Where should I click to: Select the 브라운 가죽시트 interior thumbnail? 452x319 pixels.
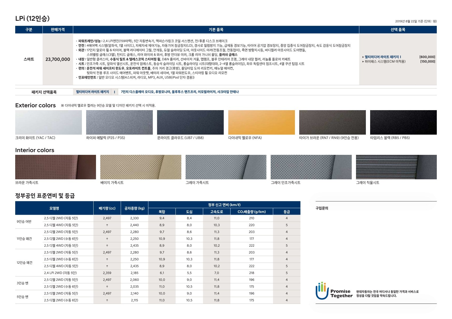pyautogui.click(x=55, y=167)
